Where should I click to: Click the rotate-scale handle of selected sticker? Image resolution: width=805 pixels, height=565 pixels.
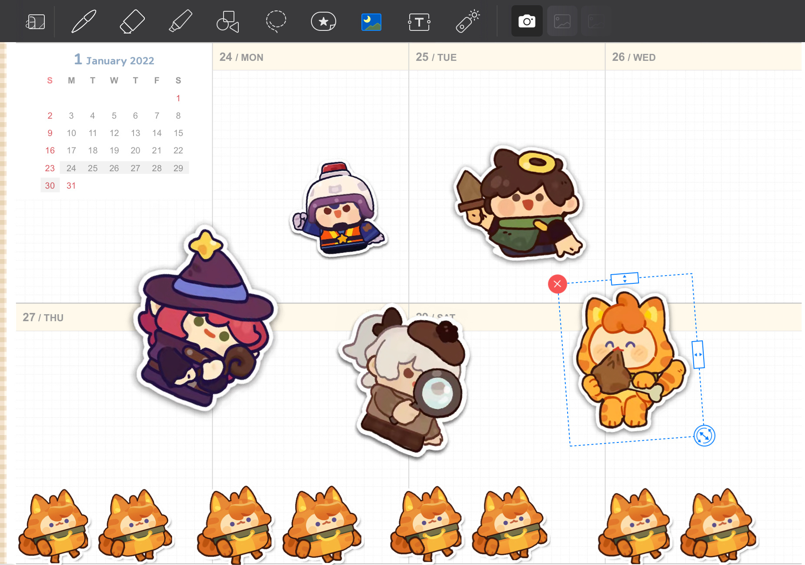[x=704, y=435]
